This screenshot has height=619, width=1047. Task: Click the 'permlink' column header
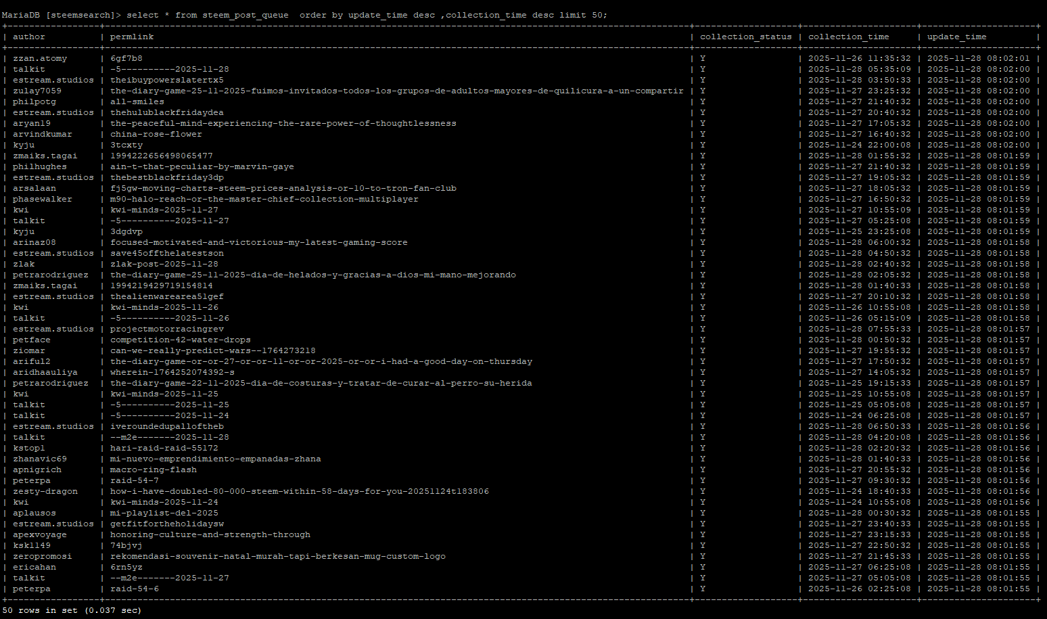pos(132,37)
